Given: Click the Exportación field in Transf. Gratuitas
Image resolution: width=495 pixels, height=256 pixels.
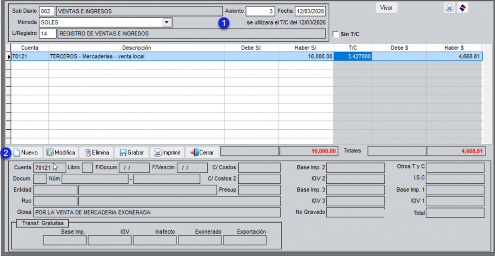Looking at the screenshot, I should pyautogui.click(x=245, y=240).
